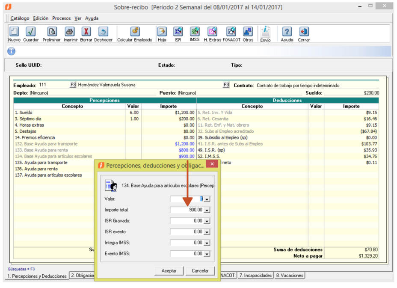Expand the ISR Gravado dropdown arrow
The width and height of the screenshot is (397, 288).
(x=207, y=221)
